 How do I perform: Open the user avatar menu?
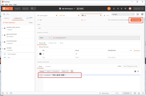tap(130, 9)
